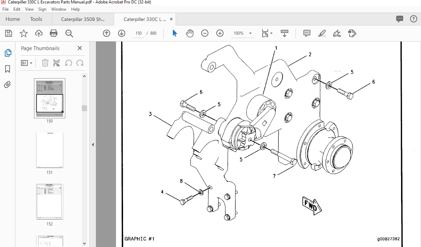421x247 pixels.
Task: Open the Help question mark icon
Action: pyautogui.click(x=413, y=19)
